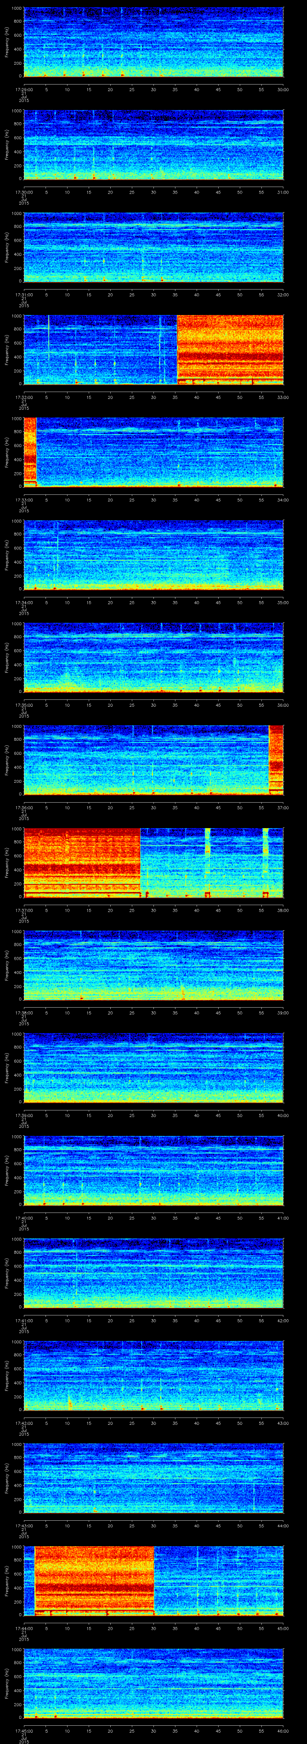This screenshot has width=307, height=1744.
Task: Click the "17:38:00" start time label
Action: click(24, 1013)
